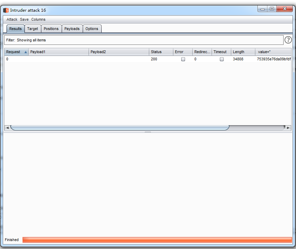Sort by the Payload2 column header
The height and width of the screenshot is (249, 296).
[x=119, y=52]
